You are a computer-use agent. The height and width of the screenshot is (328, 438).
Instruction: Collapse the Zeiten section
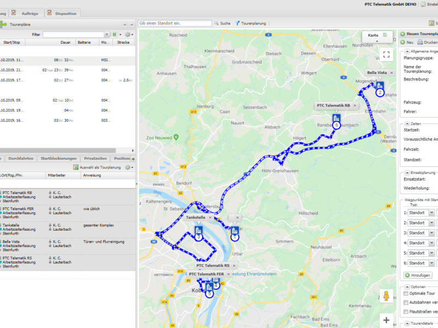(407, 124)
